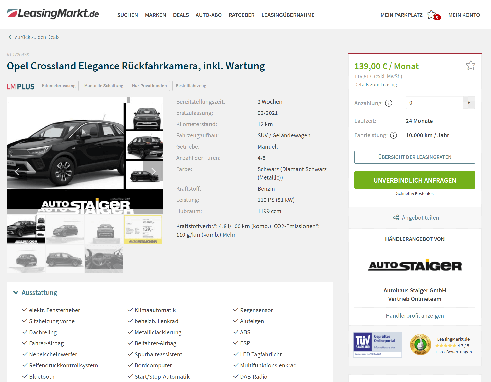Click the Manuelle Schaltung tag
The image size is (491, 382).
(x=104, y=86)
